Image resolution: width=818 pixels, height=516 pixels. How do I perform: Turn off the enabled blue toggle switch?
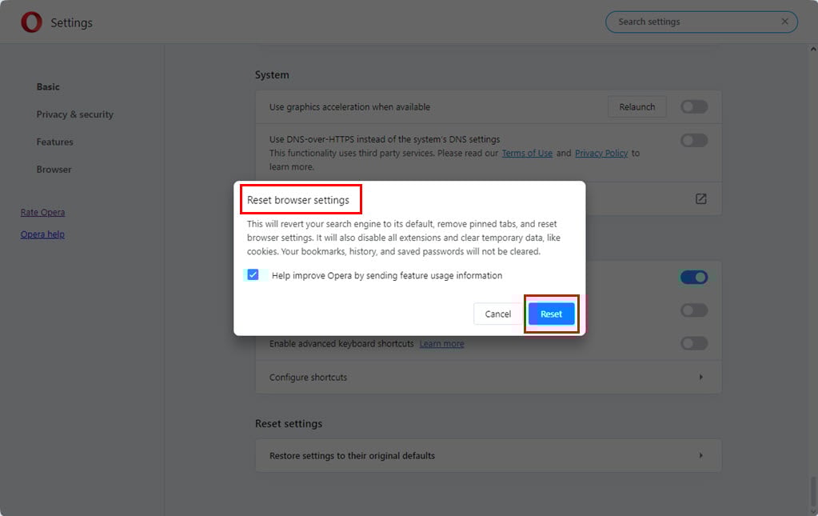(694, 277)
